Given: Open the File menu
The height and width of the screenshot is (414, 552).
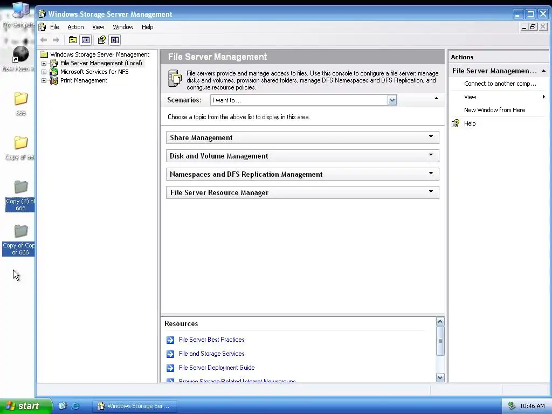Looking at the screenshot, I should (x=54, y=27).
